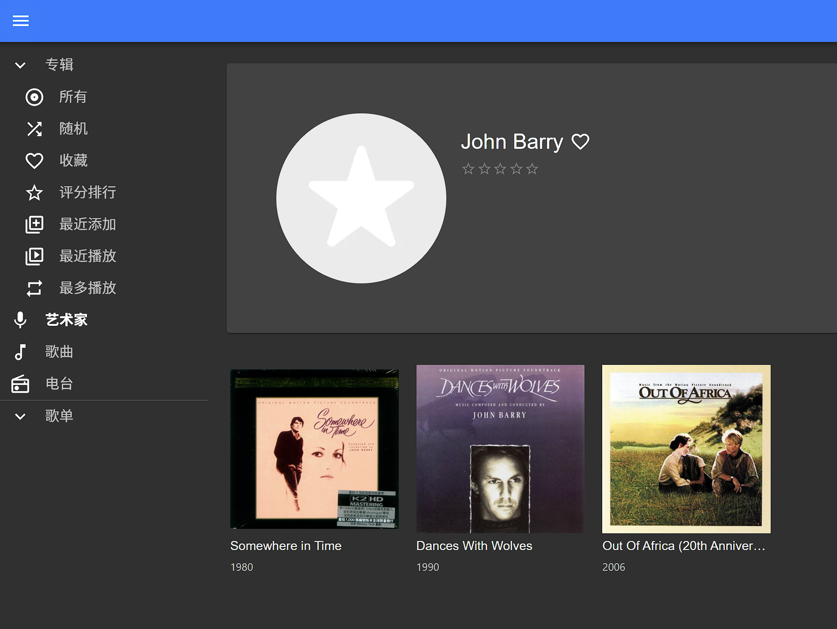The width and height of the screenshot is (837, 629).
Task: Click the Dances With Wolves title
Action: coord(474,546)
